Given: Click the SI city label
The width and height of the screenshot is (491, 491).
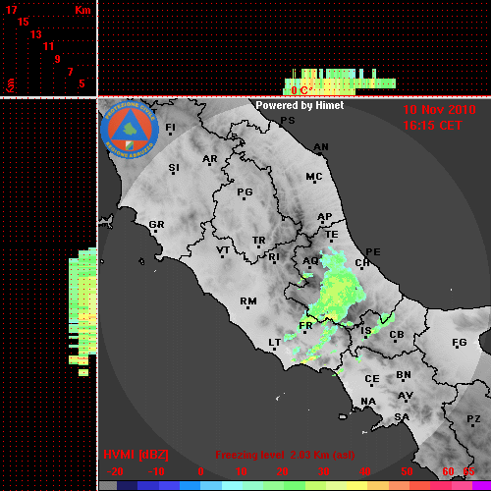Looking at the screenshot, I should [174, 168].
